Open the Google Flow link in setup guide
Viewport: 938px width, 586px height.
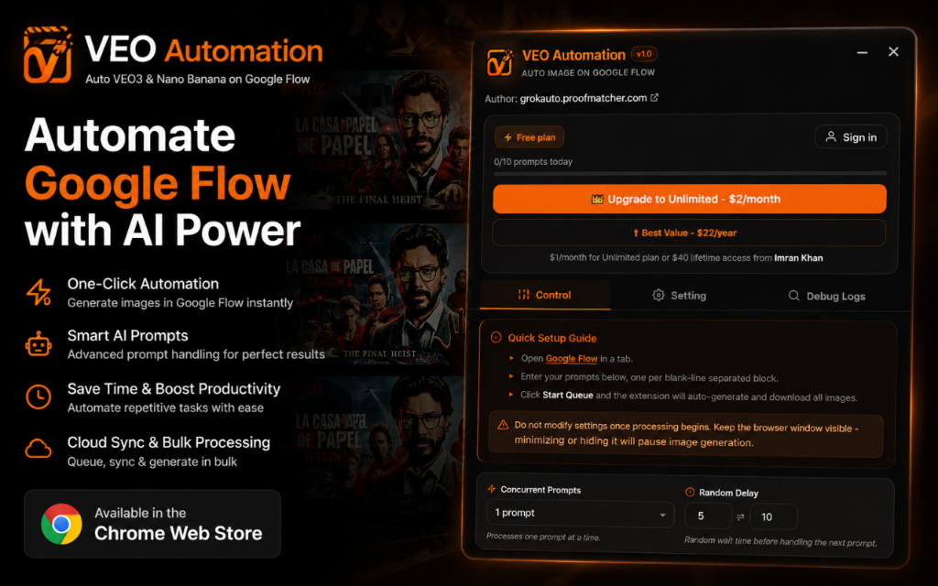(572, 359)
